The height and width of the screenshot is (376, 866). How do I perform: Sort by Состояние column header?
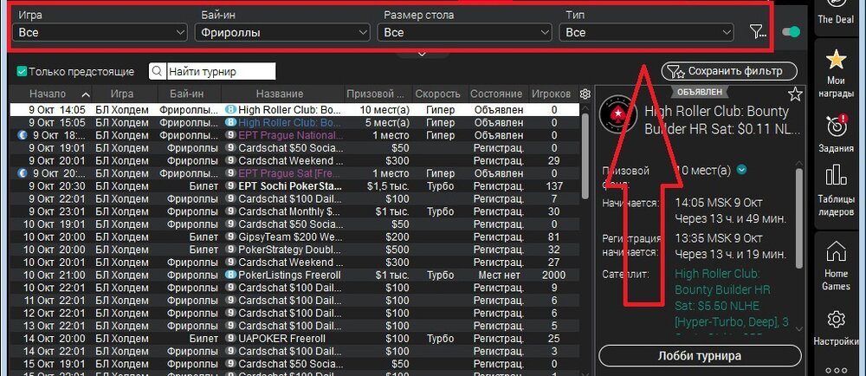(x=496, y=94)
